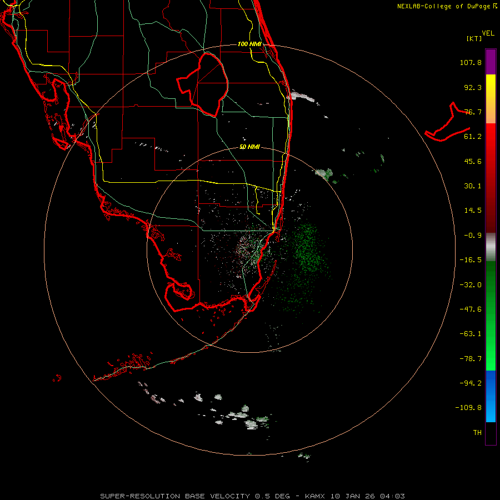Viewport: 500px width, 500px height.
Task: Select the -63.1 scale value
Action: click(x=471, y=334)
